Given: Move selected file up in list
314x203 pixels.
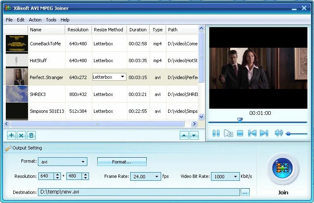Looking at the screenshot, I should (184, 135).
